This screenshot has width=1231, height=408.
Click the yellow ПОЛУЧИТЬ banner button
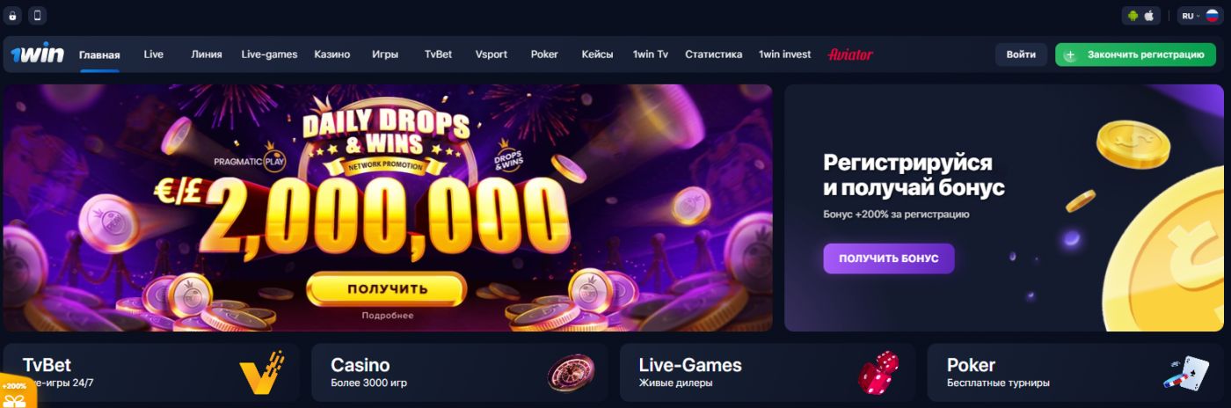pyautogui.click(x=387, y=288)
